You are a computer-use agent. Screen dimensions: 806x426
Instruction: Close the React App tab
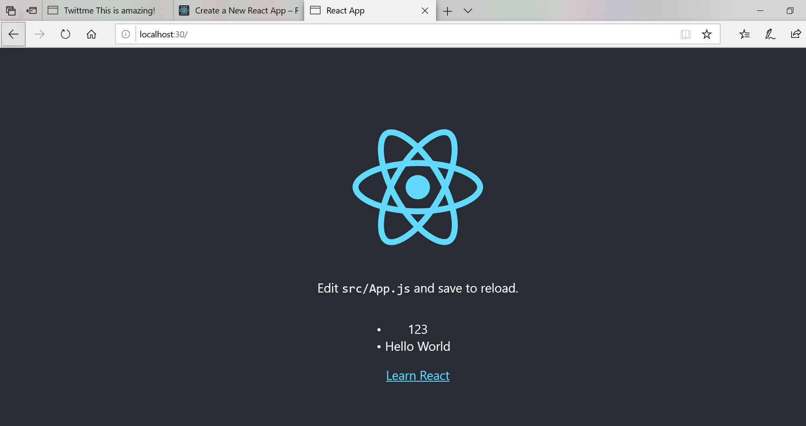point(425,10)
